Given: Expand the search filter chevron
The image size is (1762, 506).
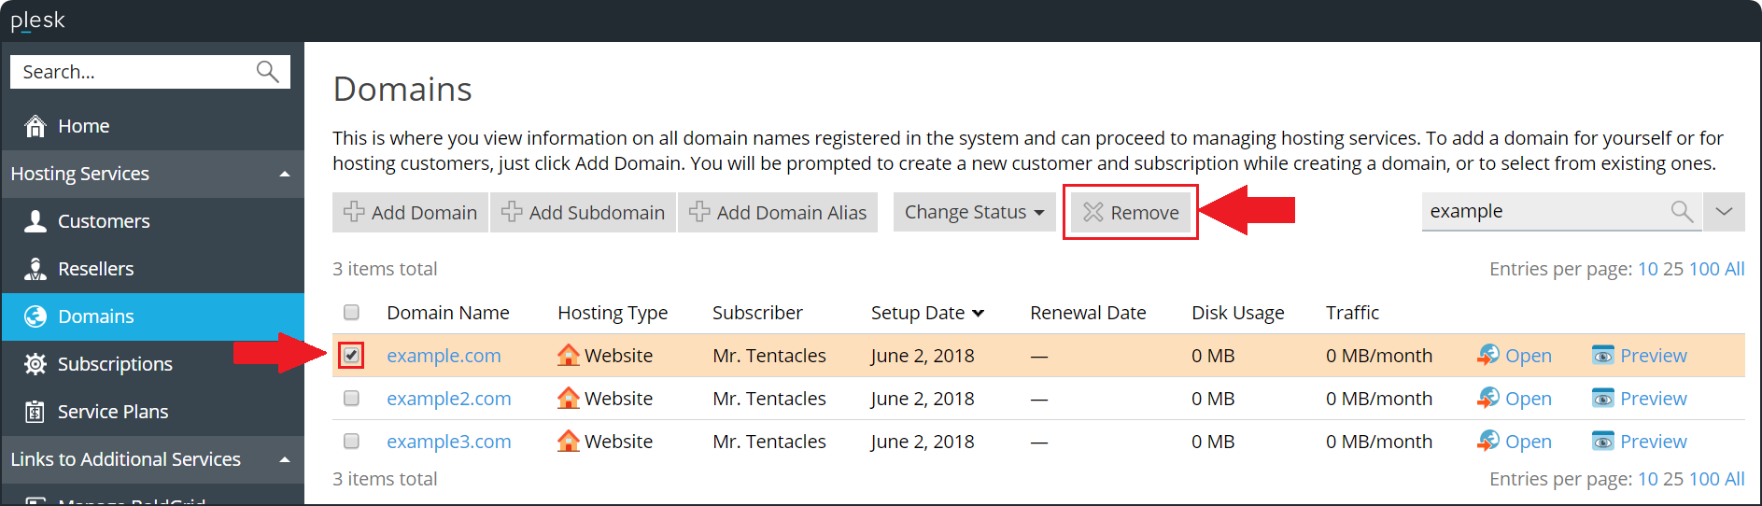Looking at the screenshot, I should (1724, 212).
